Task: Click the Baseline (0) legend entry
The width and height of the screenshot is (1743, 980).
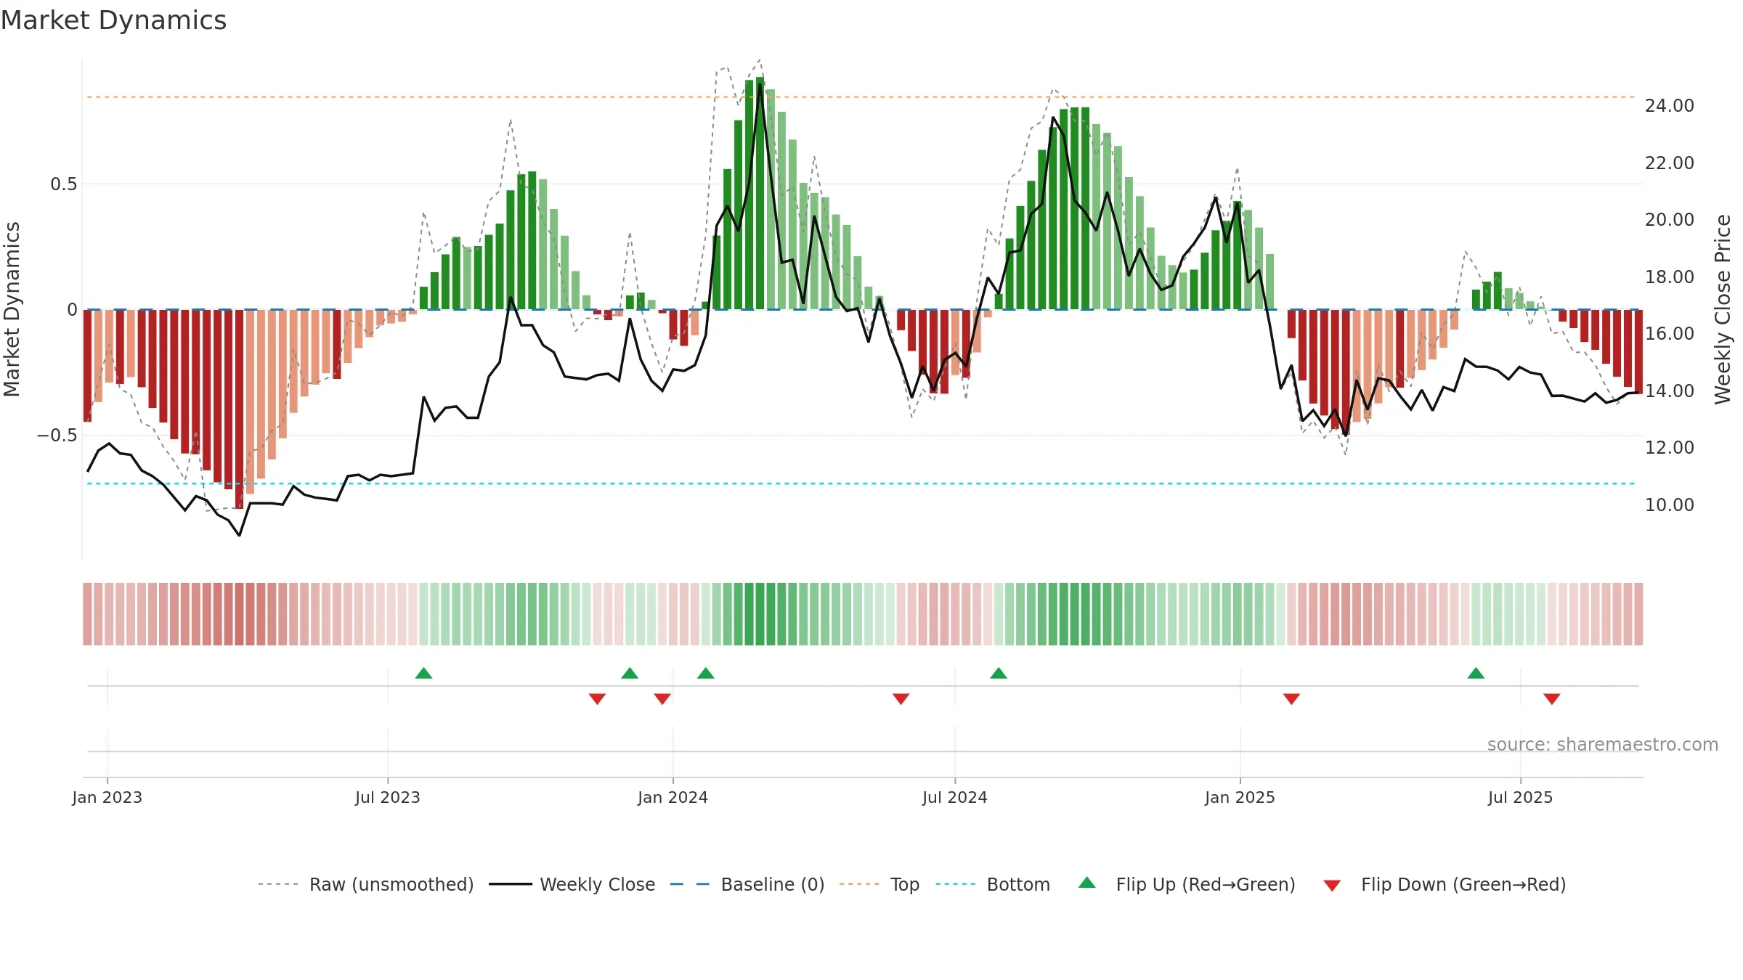Action: coord(747,884)
